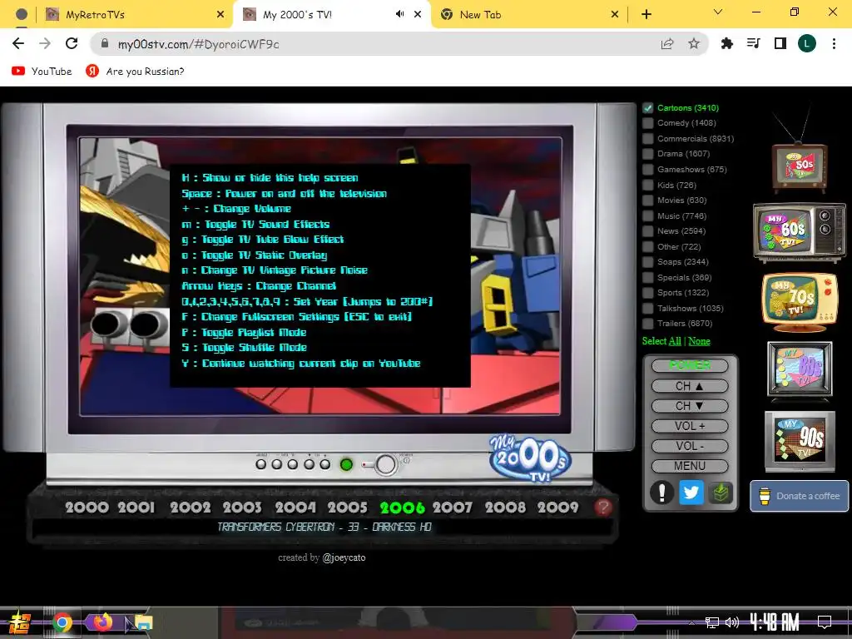Click CH down button on remote
852x639 pixels.
click(x=690, y=406)
